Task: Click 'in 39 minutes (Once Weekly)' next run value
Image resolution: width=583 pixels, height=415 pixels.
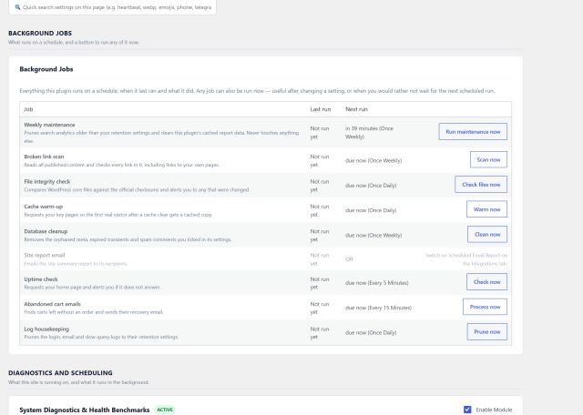Action: click(x=369, y=132)
